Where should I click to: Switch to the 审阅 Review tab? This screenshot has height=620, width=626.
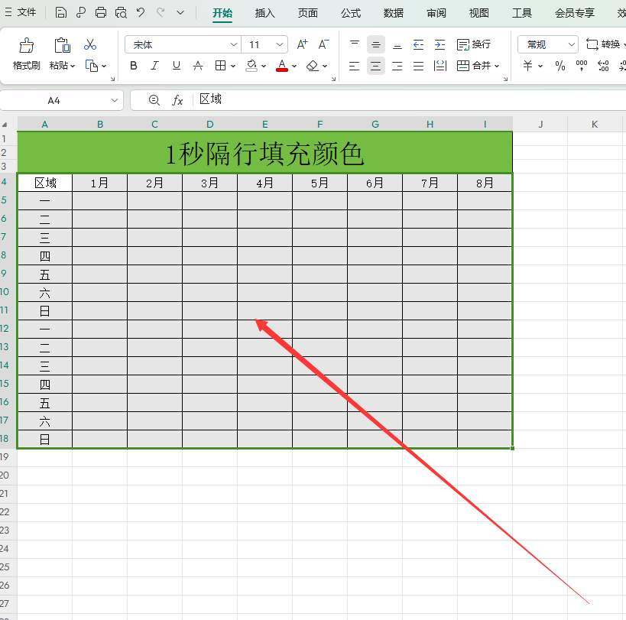click(x=436, y=13)
